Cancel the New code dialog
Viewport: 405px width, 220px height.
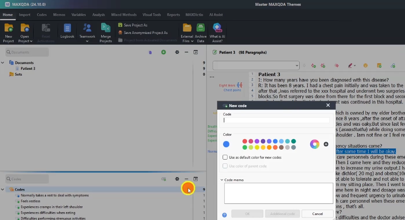[318, 214]
